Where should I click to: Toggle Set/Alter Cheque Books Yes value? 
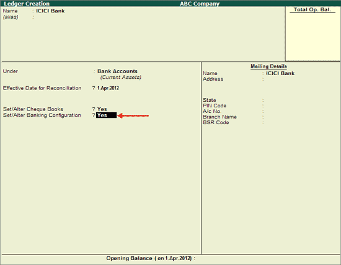[102, 109]
